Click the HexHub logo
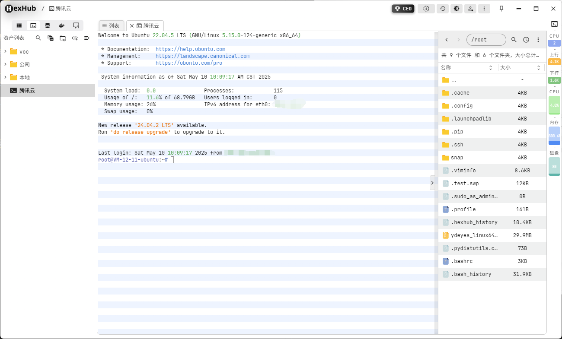 [x=20, y=9]
